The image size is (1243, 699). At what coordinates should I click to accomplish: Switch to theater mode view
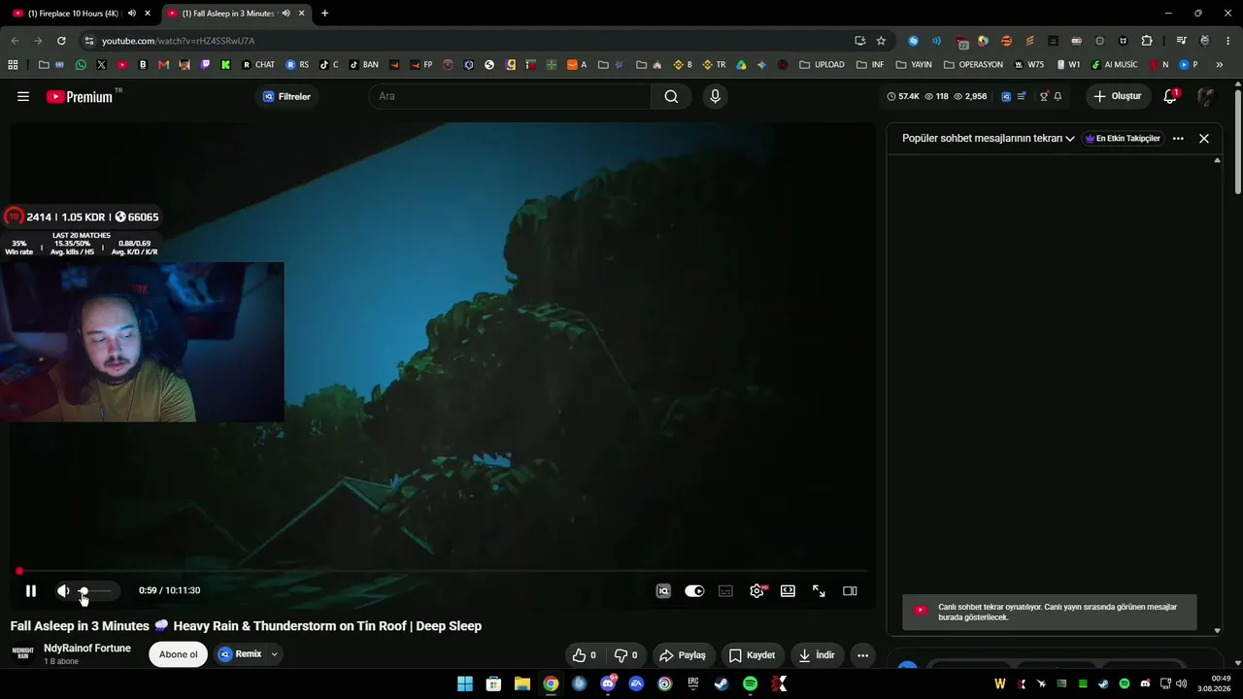coord(788,590)
